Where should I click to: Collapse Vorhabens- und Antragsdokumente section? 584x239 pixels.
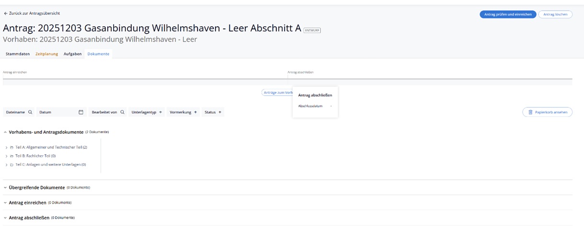[x=5, y=132]
